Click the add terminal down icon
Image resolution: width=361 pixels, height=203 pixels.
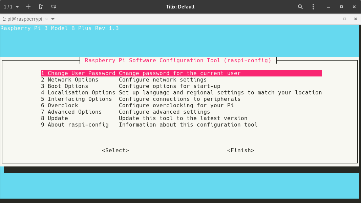point(54,7)
